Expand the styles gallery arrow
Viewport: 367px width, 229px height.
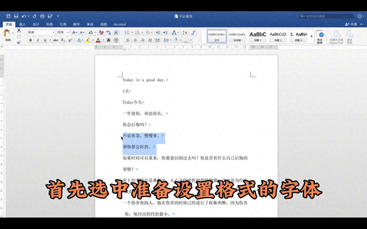click(x=312, y=36)
